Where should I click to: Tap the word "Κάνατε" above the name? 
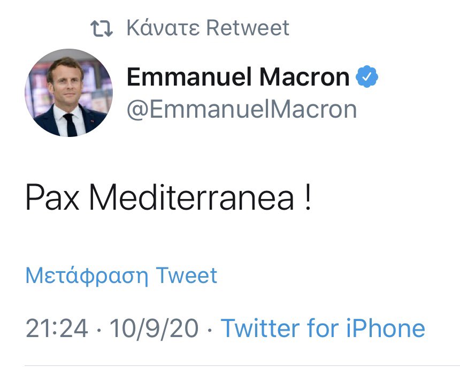pyautogui.click(x=163, y=28)
